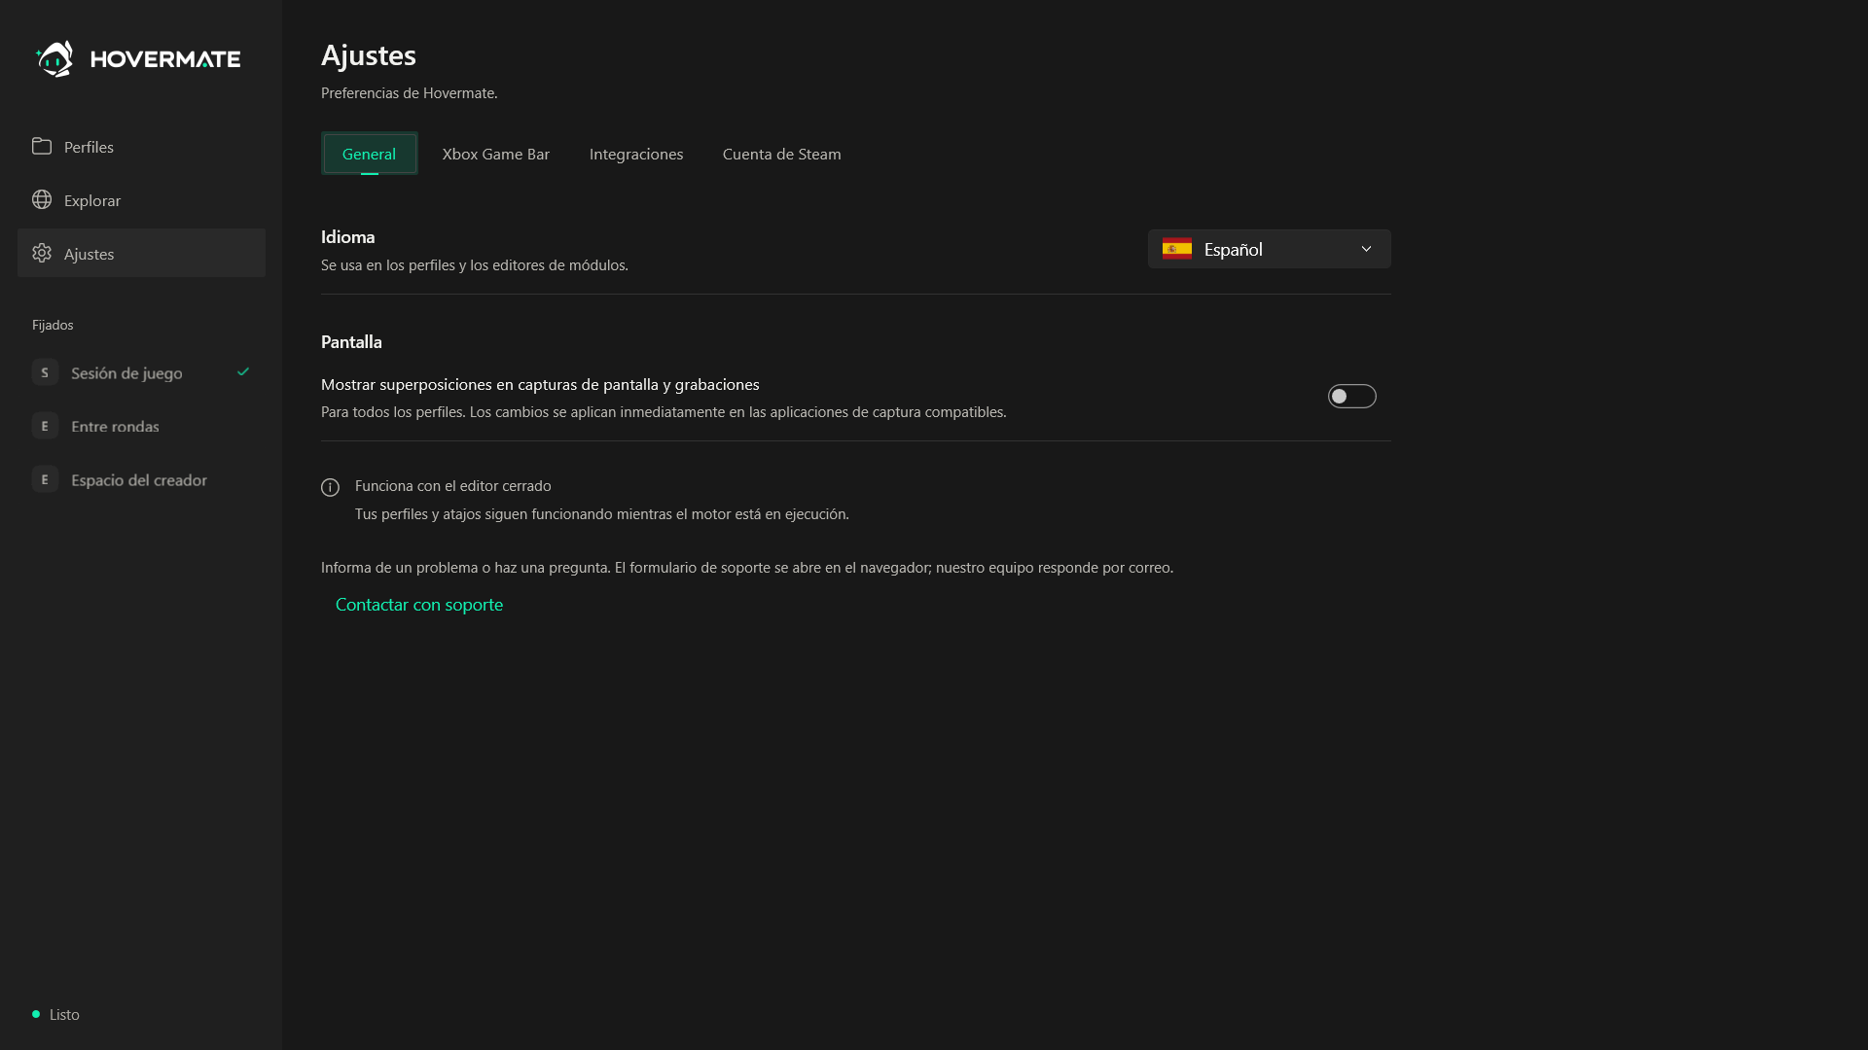The width and height of the screenshot is (1868, 1050).
Task: Open pinned profile Entre rondas
Action: tap(141, 426)
